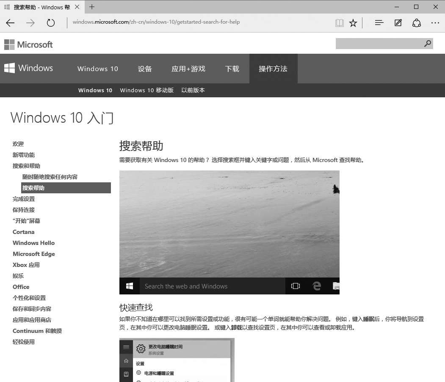This screenshot has height=382, width=445.
Task: Click the Task View icon in illustration
Action: click(296, 286)
